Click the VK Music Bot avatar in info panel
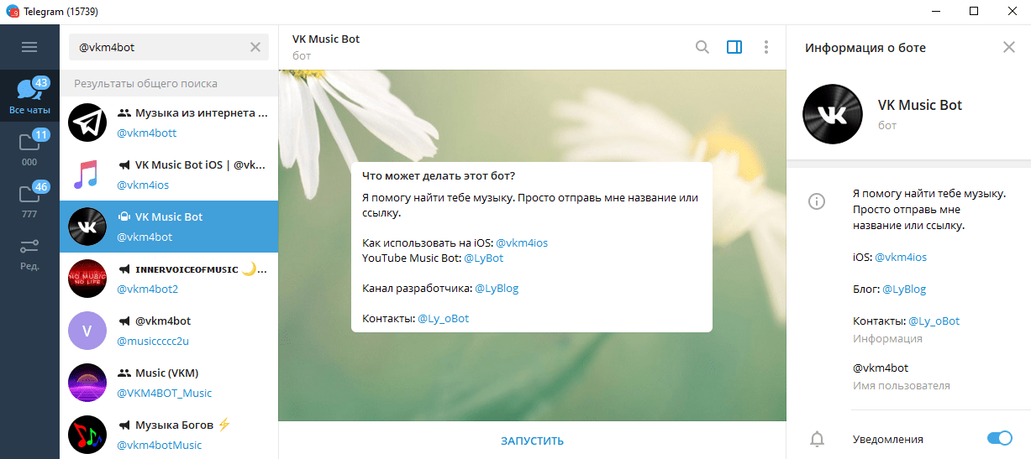 (832, 113)
